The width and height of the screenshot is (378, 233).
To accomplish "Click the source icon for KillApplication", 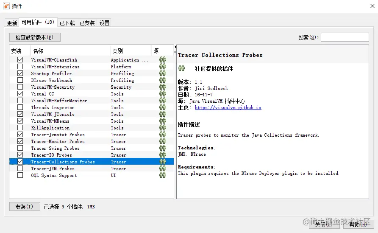I will (163, 127).
